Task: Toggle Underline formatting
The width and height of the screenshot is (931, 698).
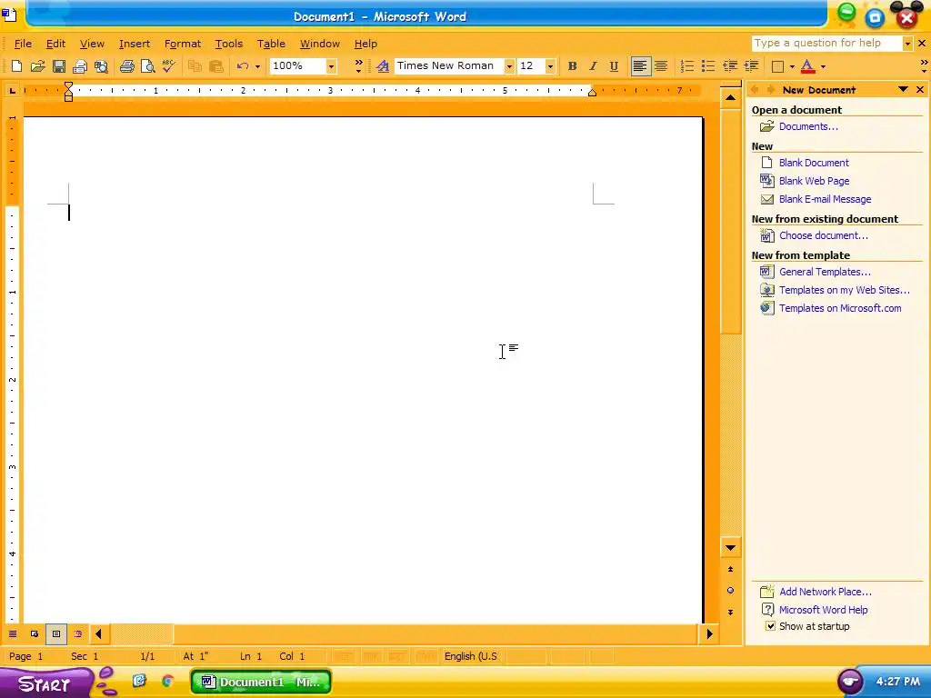Action: [x=614, y=65]
